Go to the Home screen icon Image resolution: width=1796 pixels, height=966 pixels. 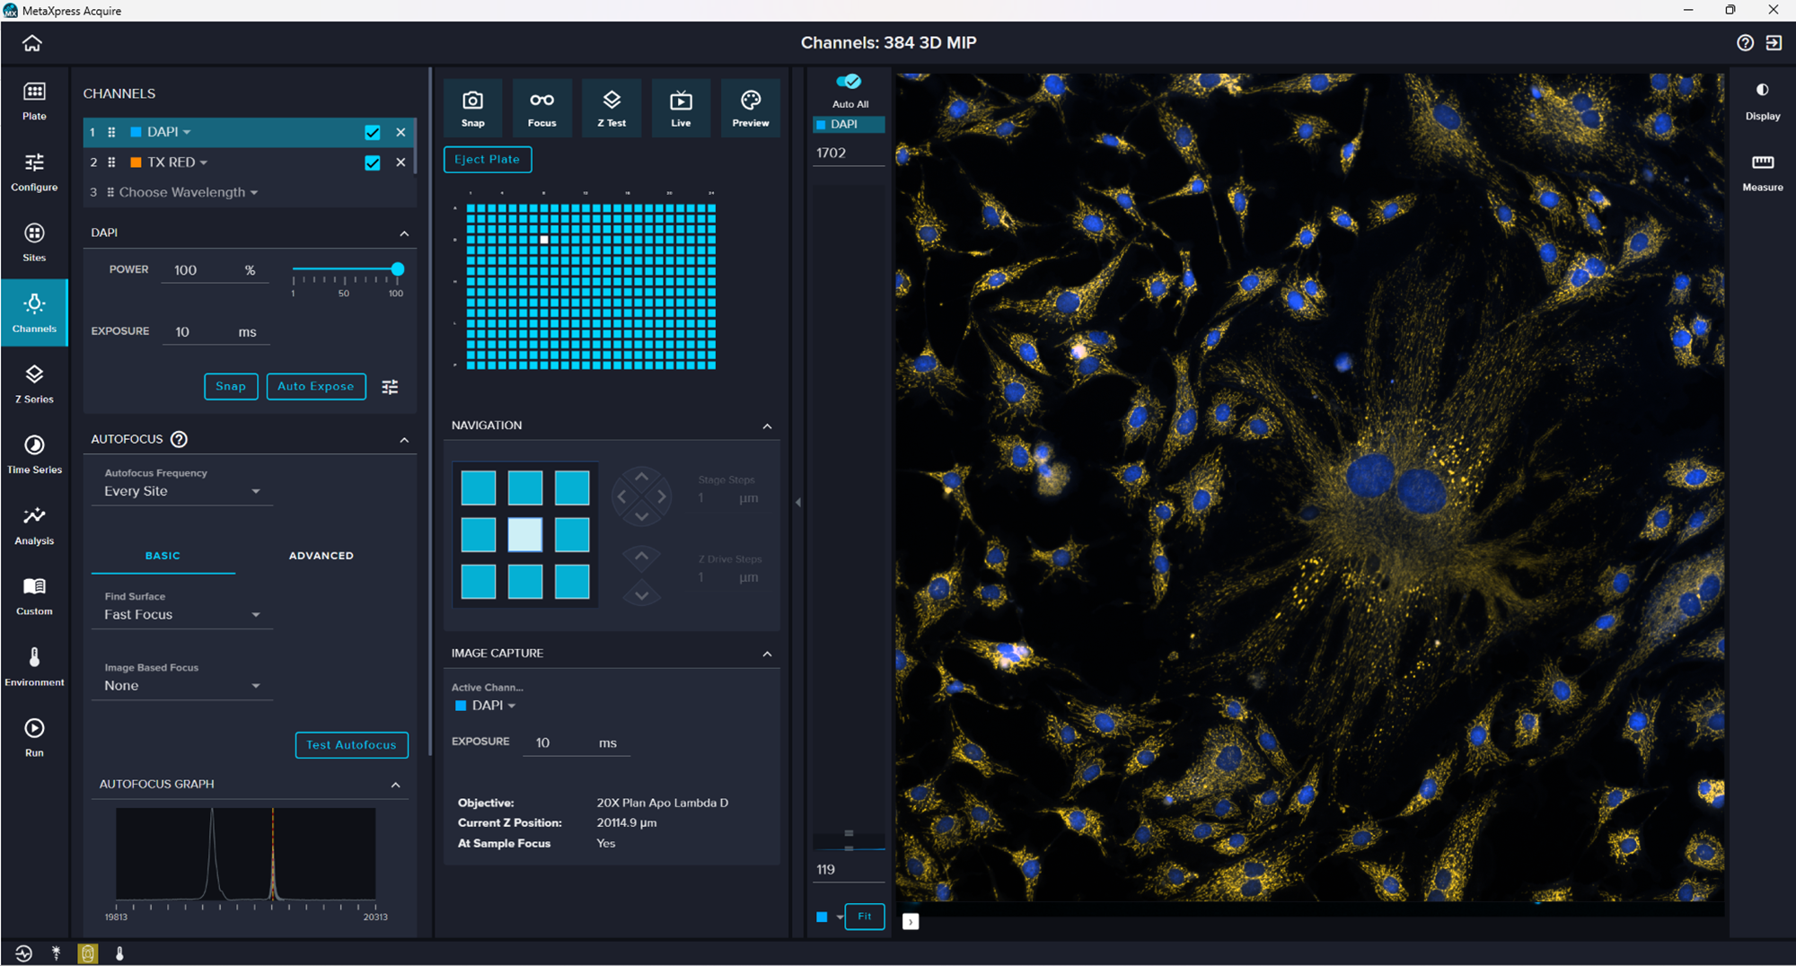pos(32,43)
